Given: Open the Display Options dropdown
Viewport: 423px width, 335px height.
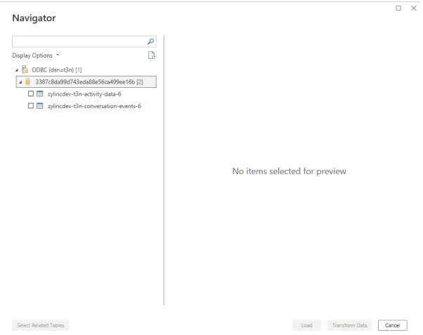Looking at the screenshot, I should [35, 55].
